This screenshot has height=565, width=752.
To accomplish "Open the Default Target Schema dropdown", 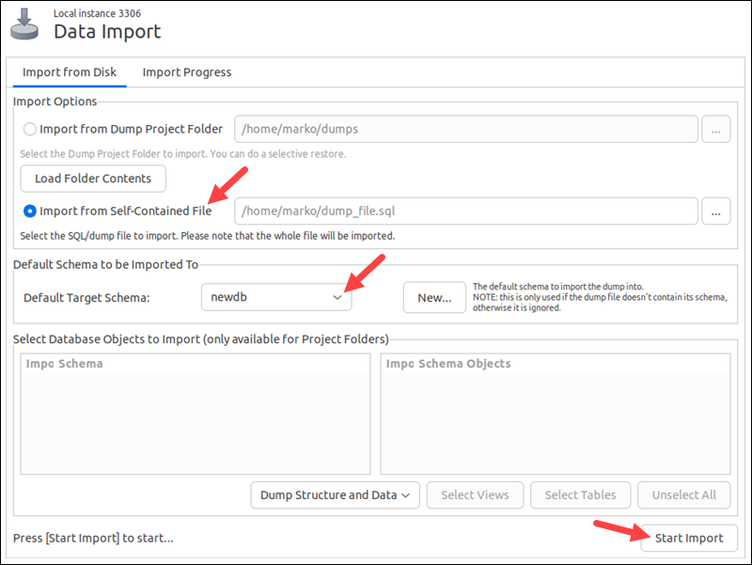I will tap(275, 296).
